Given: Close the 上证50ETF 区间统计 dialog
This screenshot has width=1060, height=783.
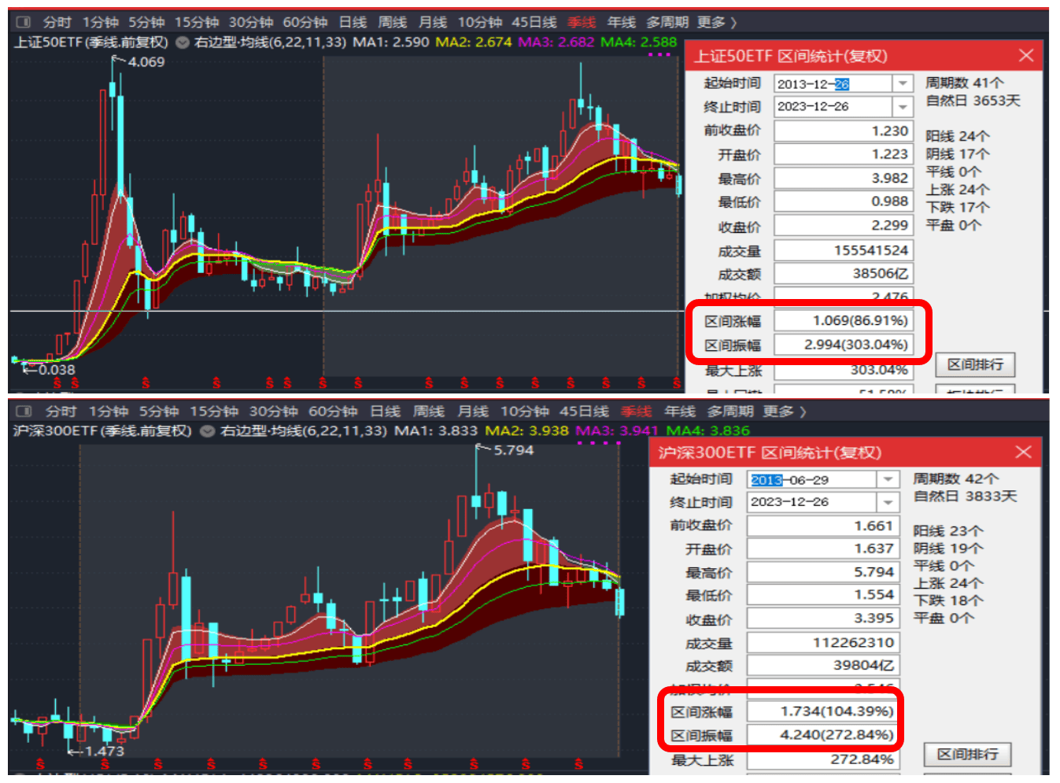Looking at the screenshot, I should 1025,55.
